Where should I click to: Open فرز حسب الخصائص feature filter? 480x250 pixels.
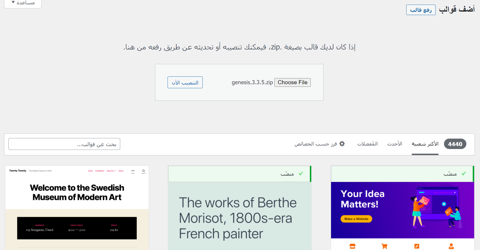320,144
